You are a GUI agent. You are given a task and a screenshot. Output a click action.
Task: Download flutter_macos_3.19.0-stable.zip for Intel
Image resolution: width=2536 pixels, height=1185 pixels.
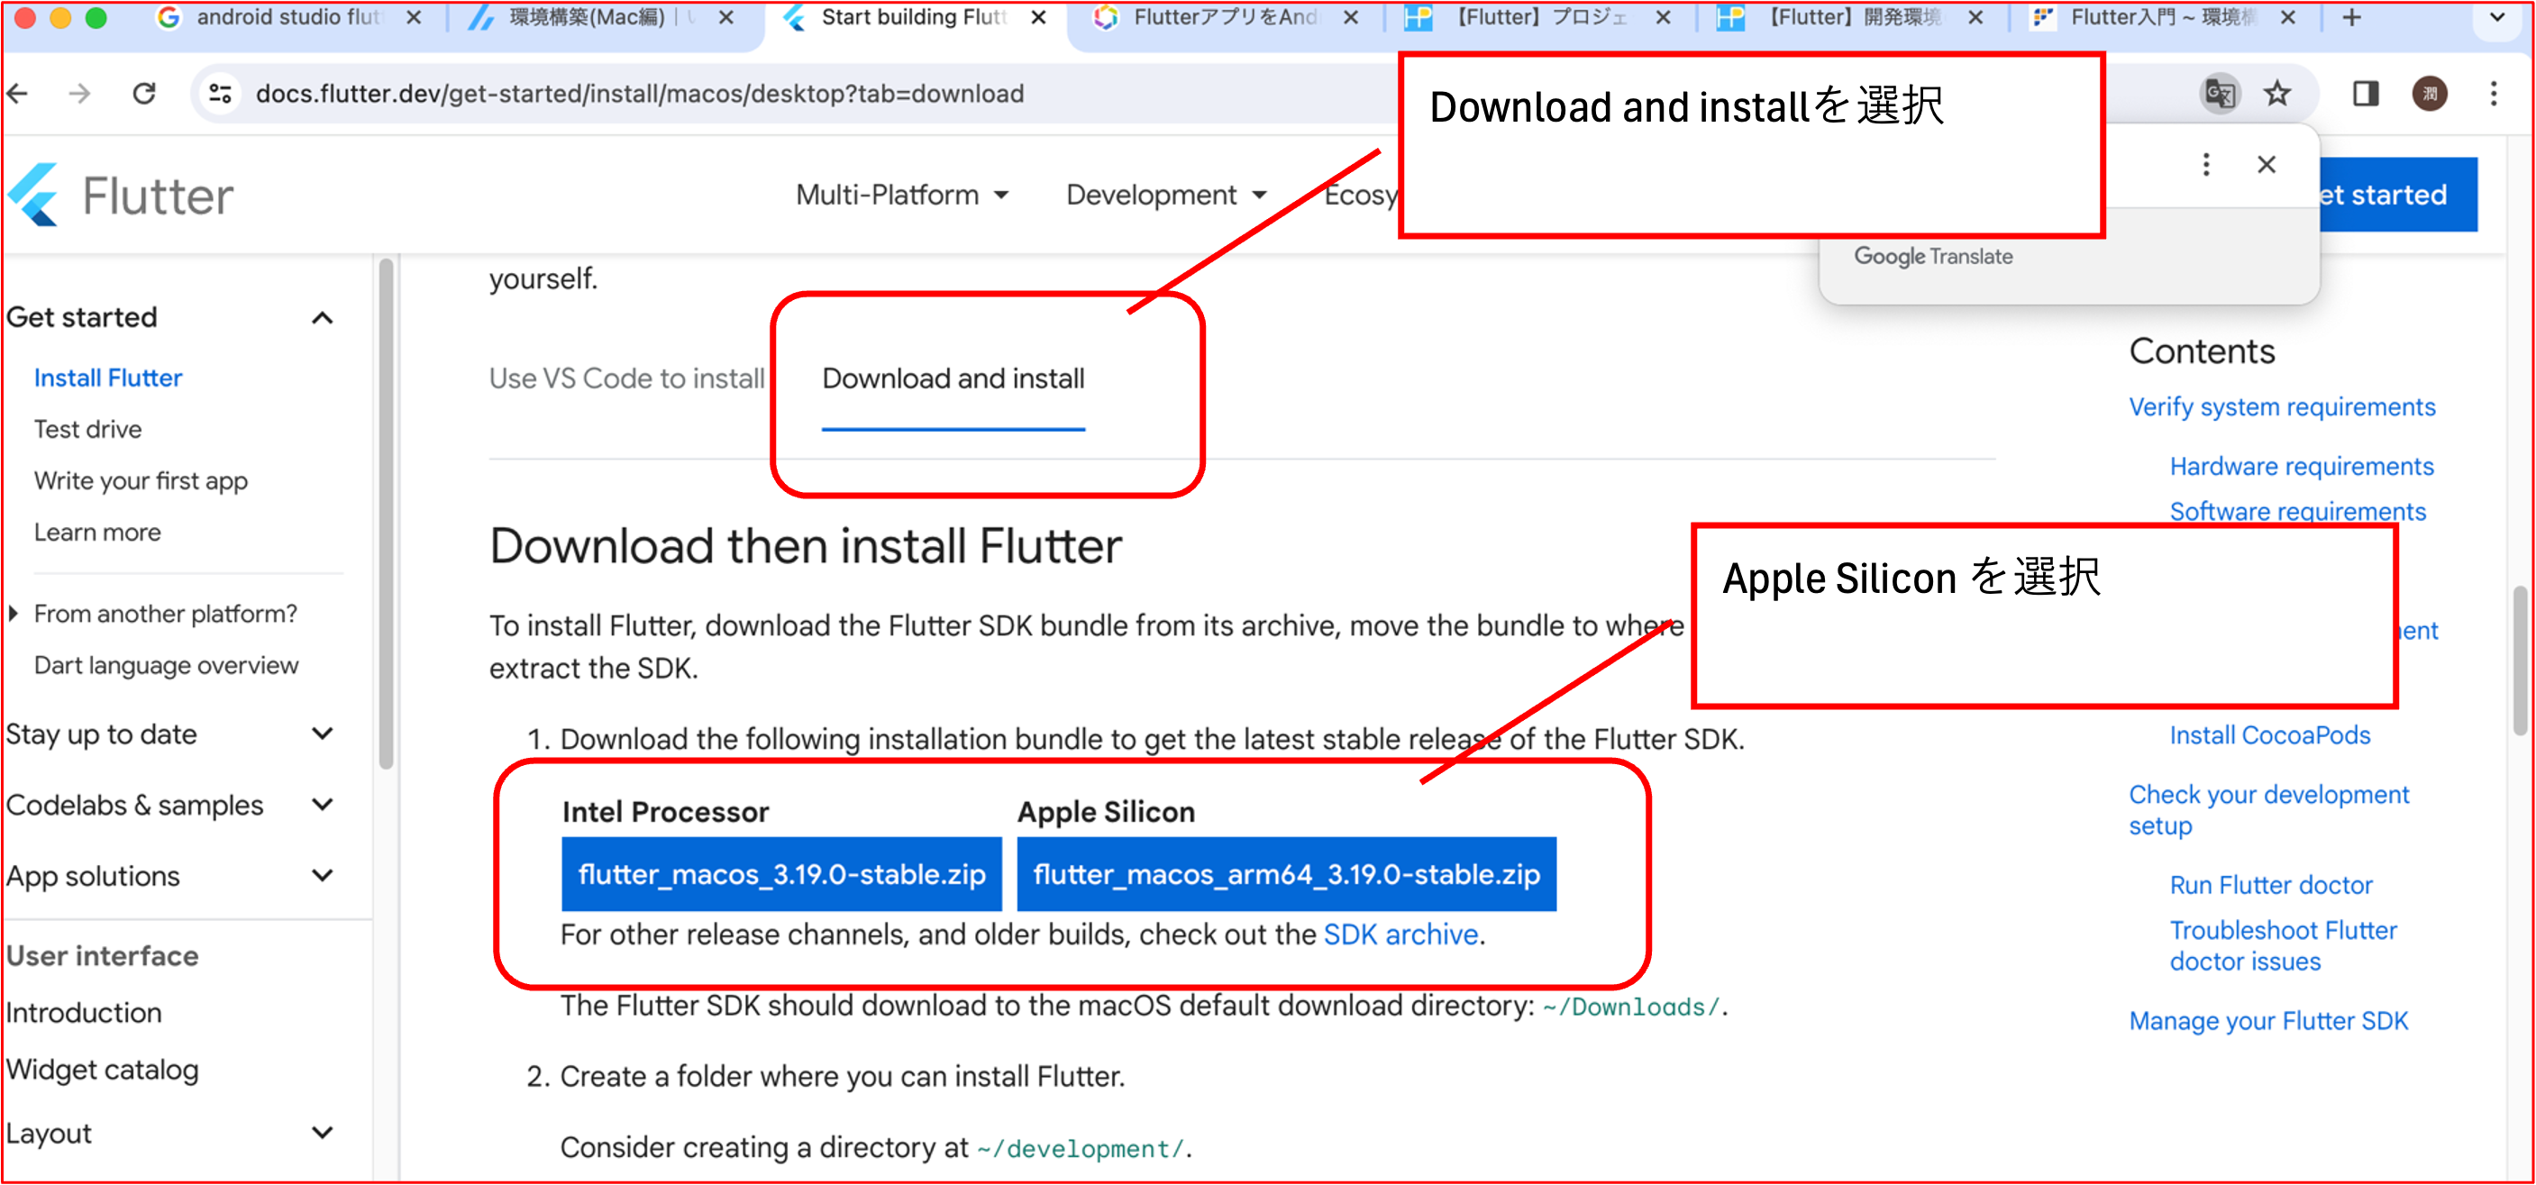point(781,874)
